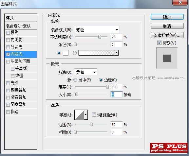Close the 图层样式 dialog window
The height and width of the screenshot is (156, 189).
pos(180,2)
